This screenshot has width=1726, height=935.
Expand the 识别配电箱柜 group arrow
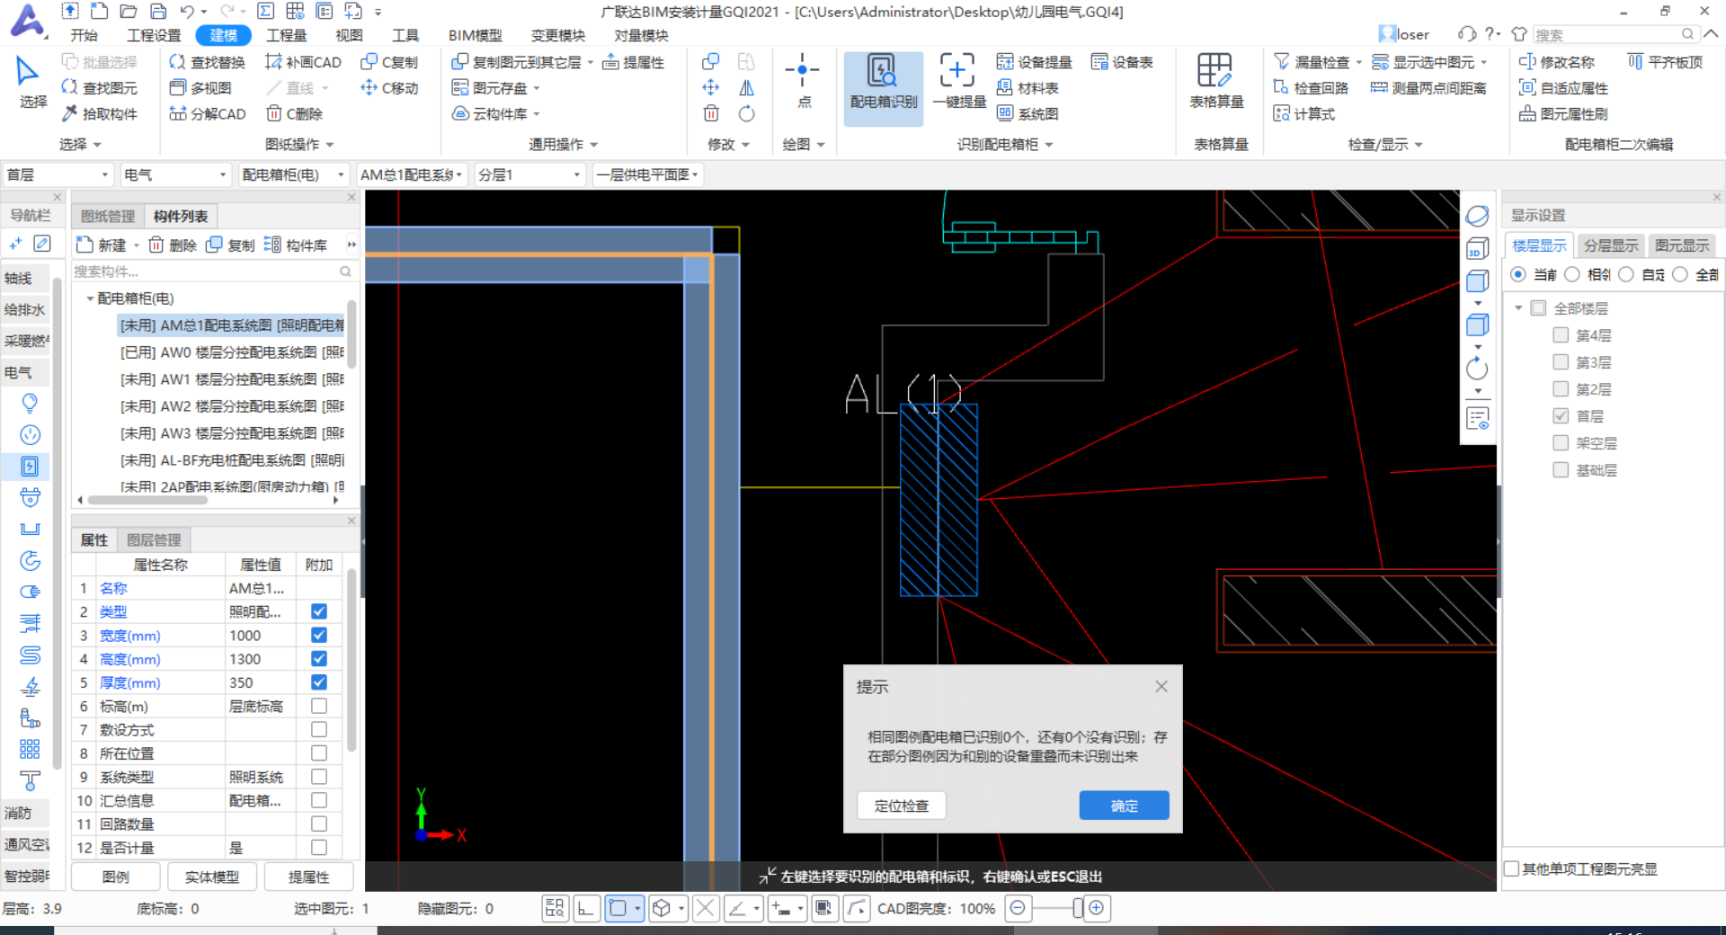(x=1049, y=145)
